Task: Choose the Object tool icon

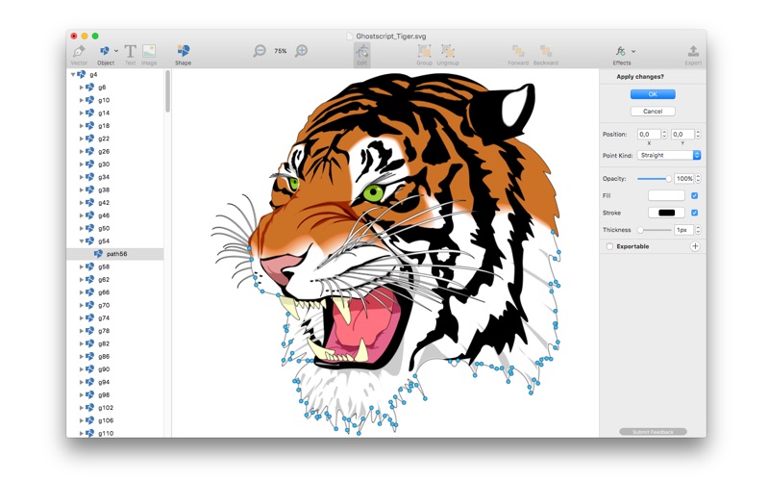Action: (x=105, y=51)
